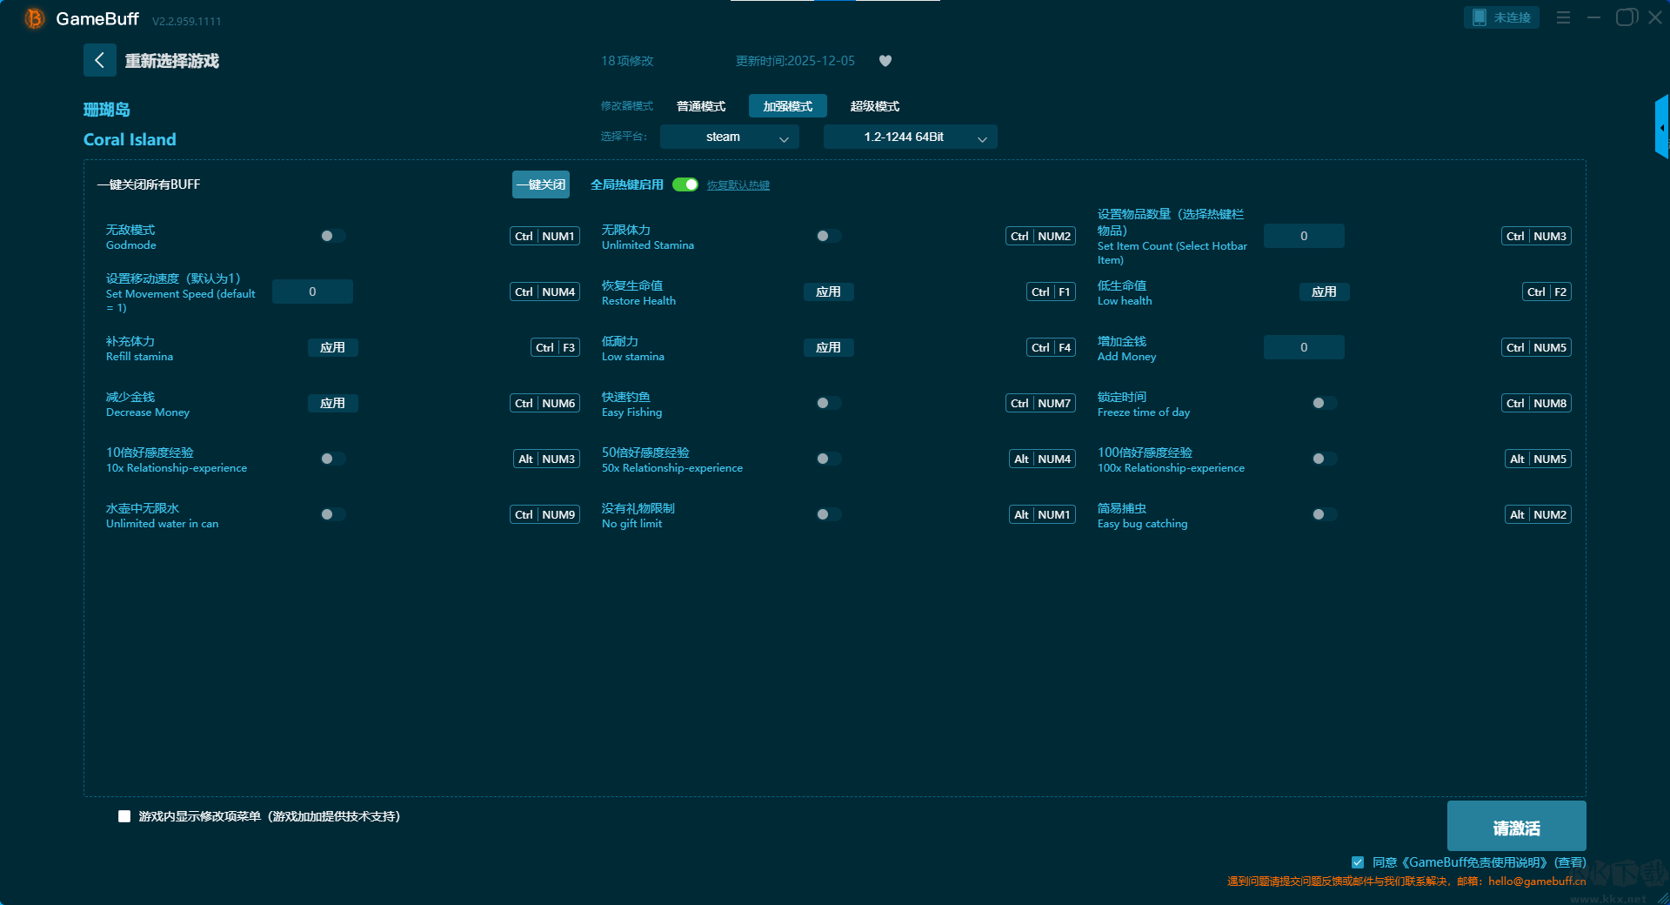Screen dimensions: 1670x905
Task: Enable the Easy Fishing toggle
Action: (x=828, y=403)
